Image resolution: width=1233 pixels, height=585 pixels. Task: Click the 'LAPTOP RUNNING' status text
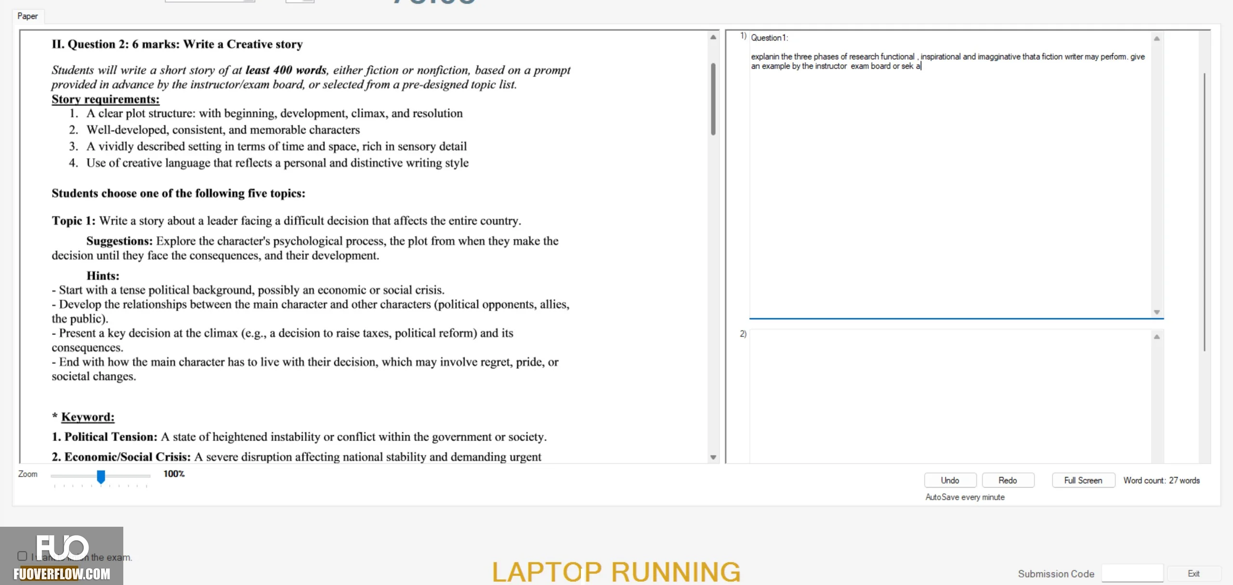coord(616,572)
